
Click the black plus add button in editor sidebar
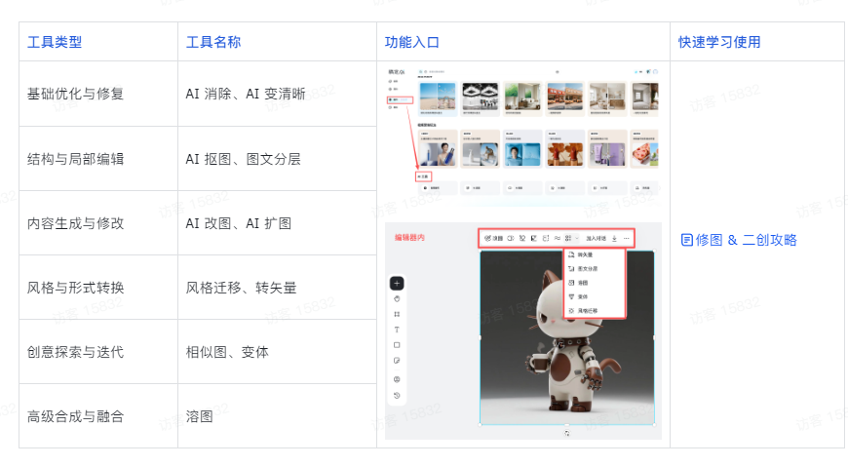[397, 283]
